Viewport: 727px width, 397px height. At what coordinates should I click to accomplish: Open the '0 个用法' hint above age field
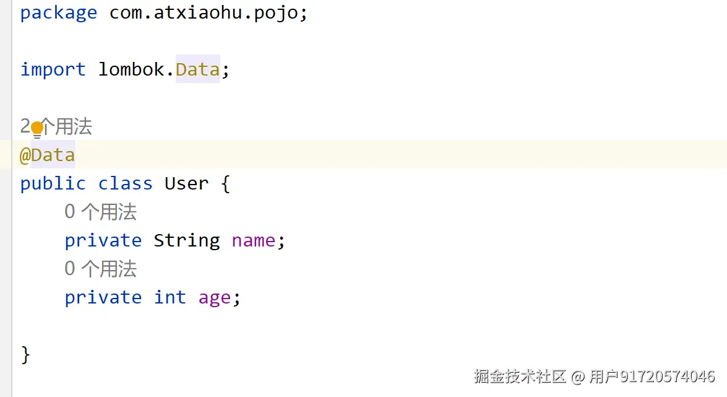click(x=101, y=268)
